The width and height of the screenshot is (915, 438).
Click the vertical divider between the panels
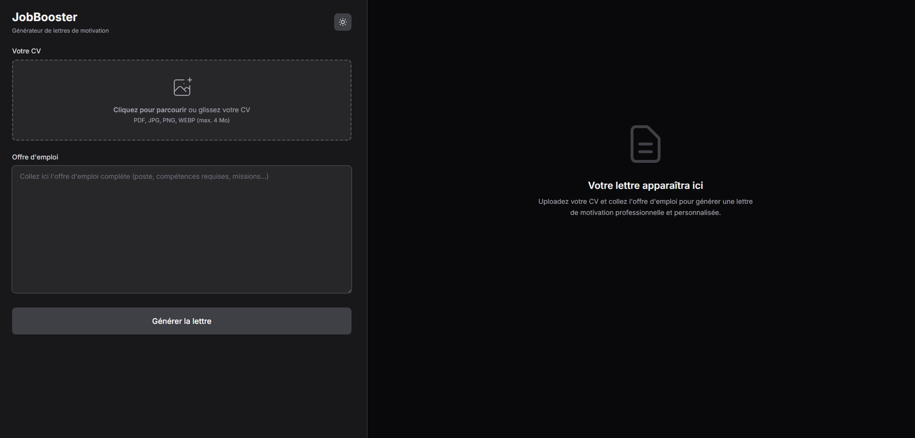pos(367,228)
